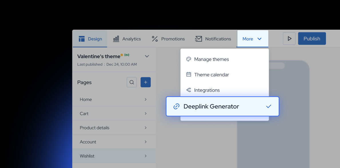This screenshot has width=340, height=168.
Task: Open the Promotions tab
Action: pos(168,39)
